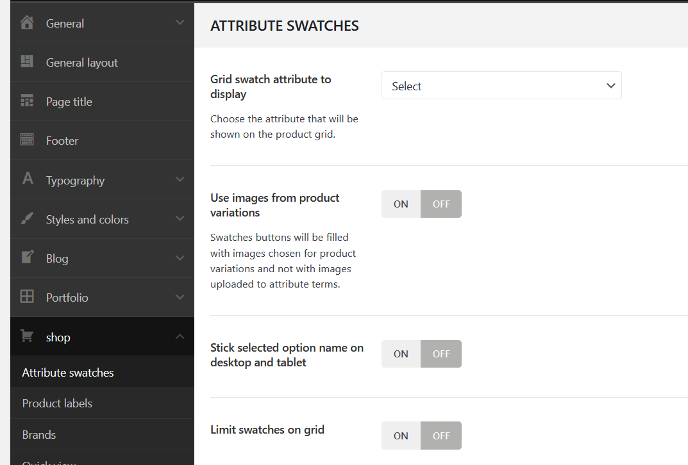Click the shop cart icon
Image resolution: width=688 pixels, height=465 pixels.
pos(27,336)
